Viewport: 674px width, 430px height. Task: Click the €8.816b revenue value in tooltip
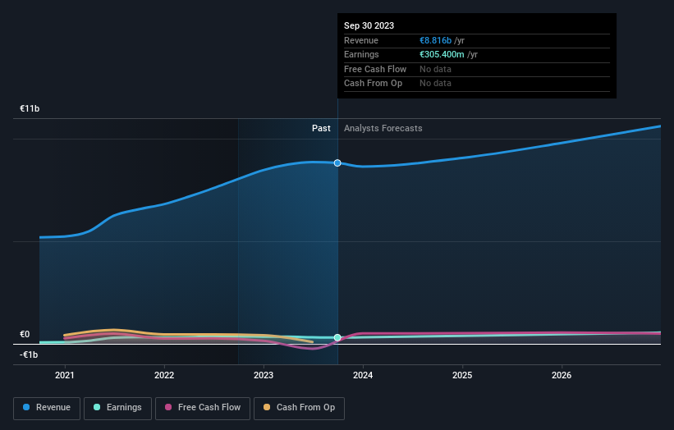[435, 40]
